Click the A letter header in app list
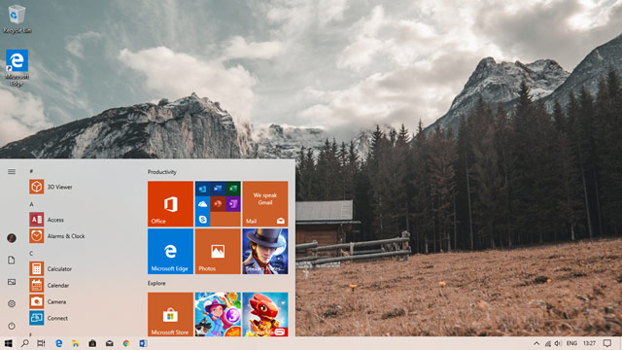The image size is (622, 350). [31, 204]
